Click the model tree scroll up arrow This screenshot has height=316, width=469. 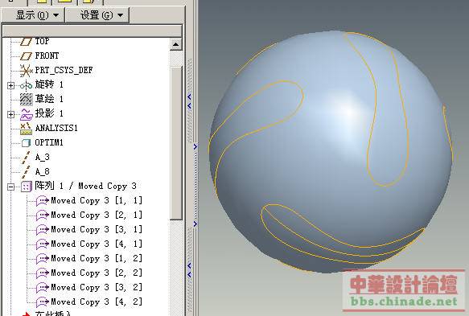click(176, 44)
